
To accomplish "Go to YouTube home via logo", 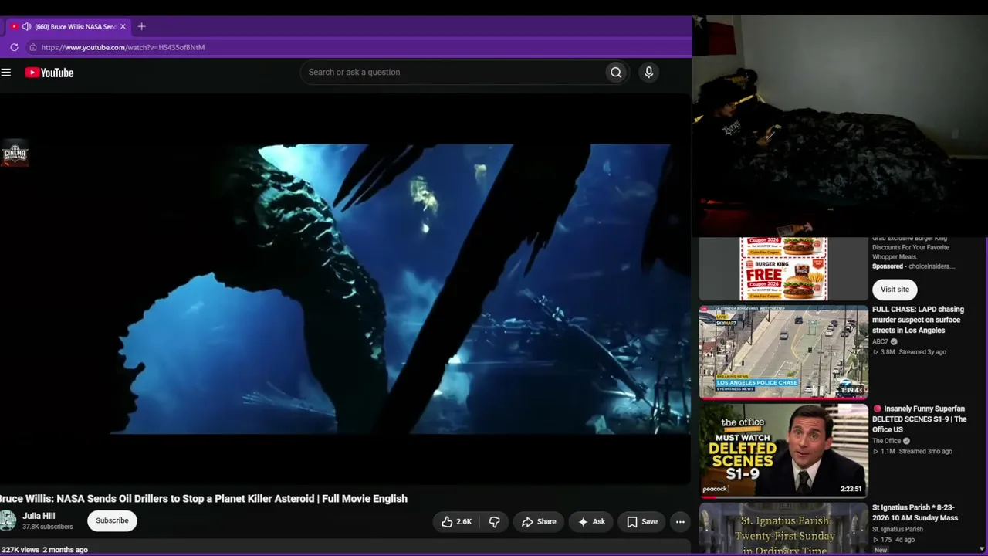I will pos(49,73).
